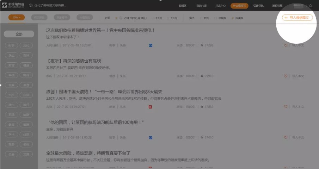This screenshot has width=319, height=169.
Task: Select the 阅读数 sort radio button
Action: pyautogui.click(x=233, y=18)
